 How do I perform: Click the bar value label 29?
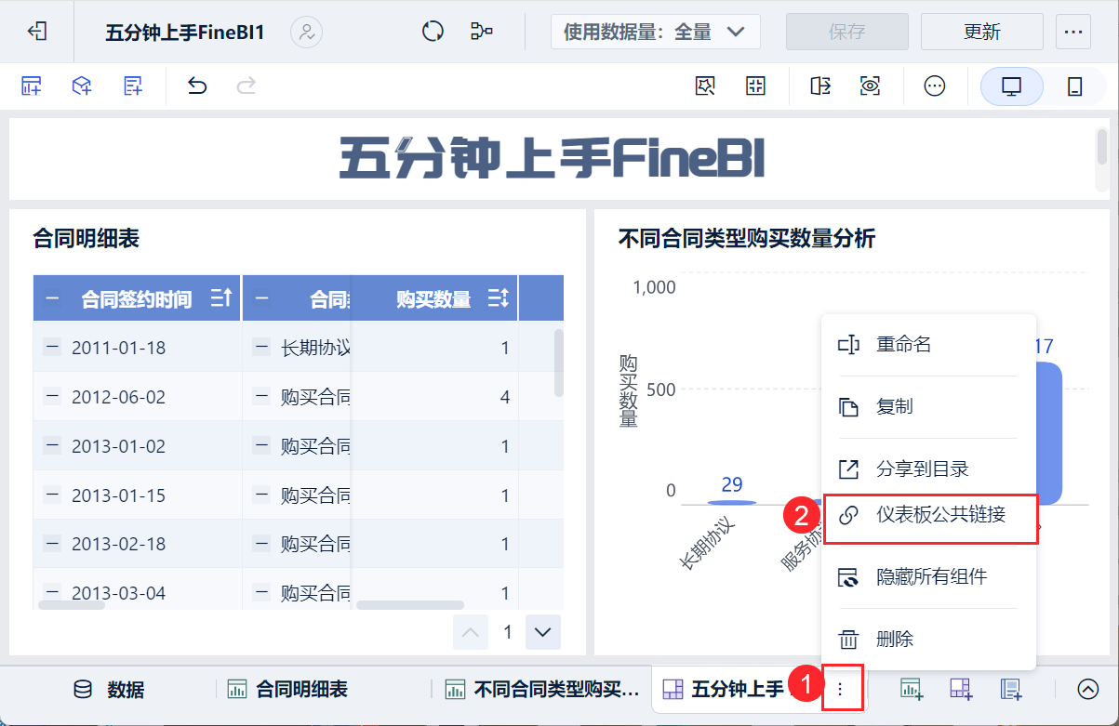point(732,484)
